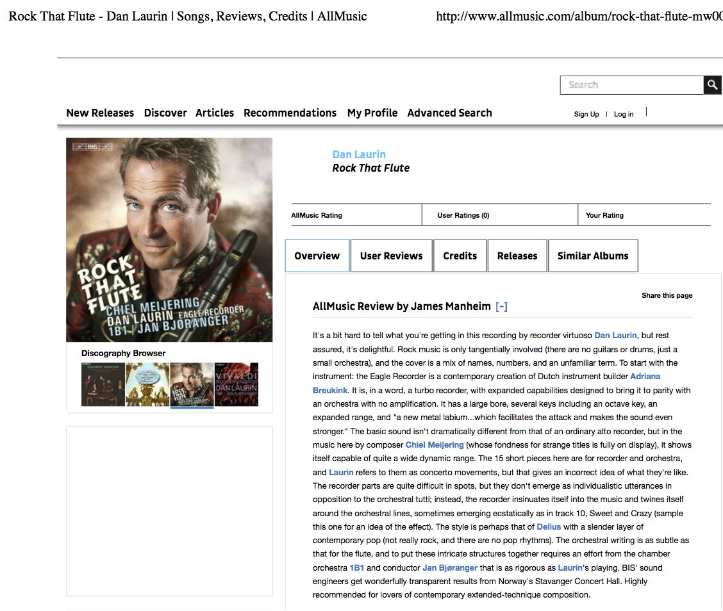Open the Chiel Meijering composer link
The height and width of the screenshot is (611, 723).
tap(435, 444)
